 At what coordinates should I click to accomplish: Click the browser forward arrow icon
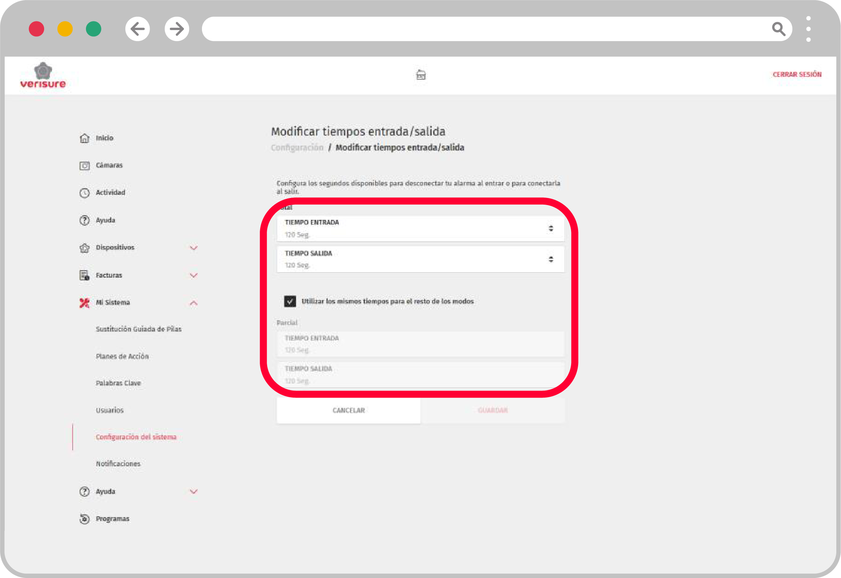pos(177,29)
